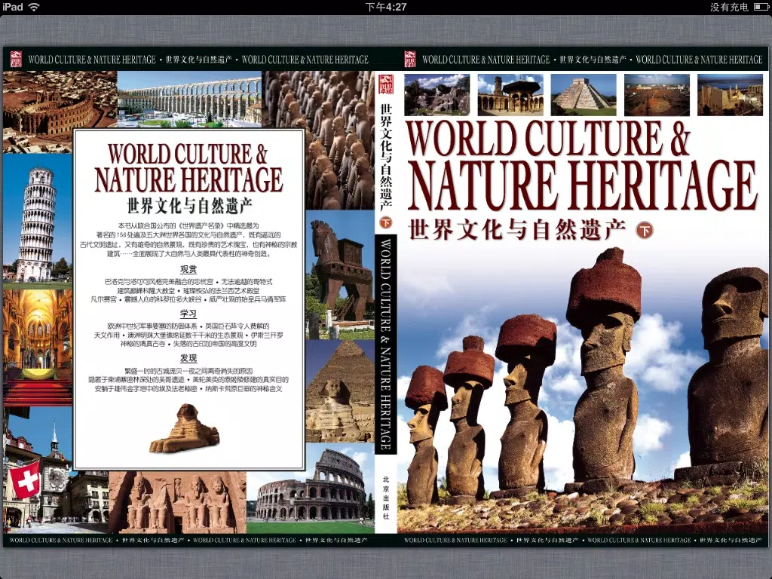The height and width of the screenshot is (579, 772).
Task: Tap the Chichen Itza step pyramid thumbnail
Action: (584, 94)
